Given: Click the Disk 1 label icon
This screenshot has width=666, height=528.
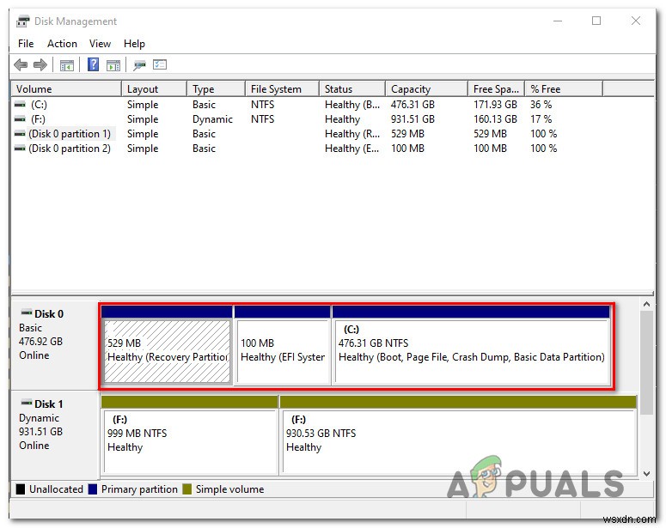Looking at the screenshot, I should [27, 403].
